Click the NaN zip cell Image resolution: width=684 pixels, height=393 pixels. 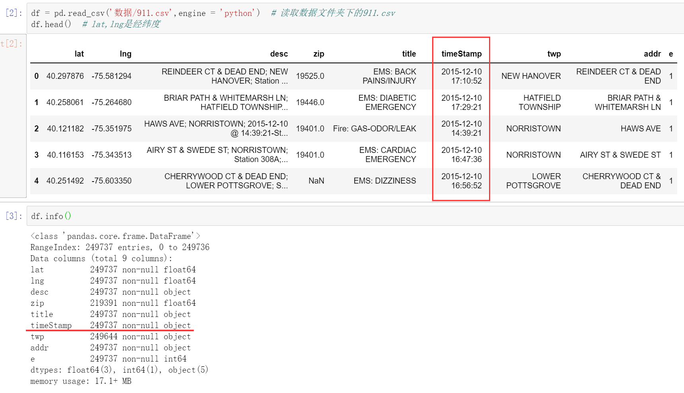coord(316,181)
